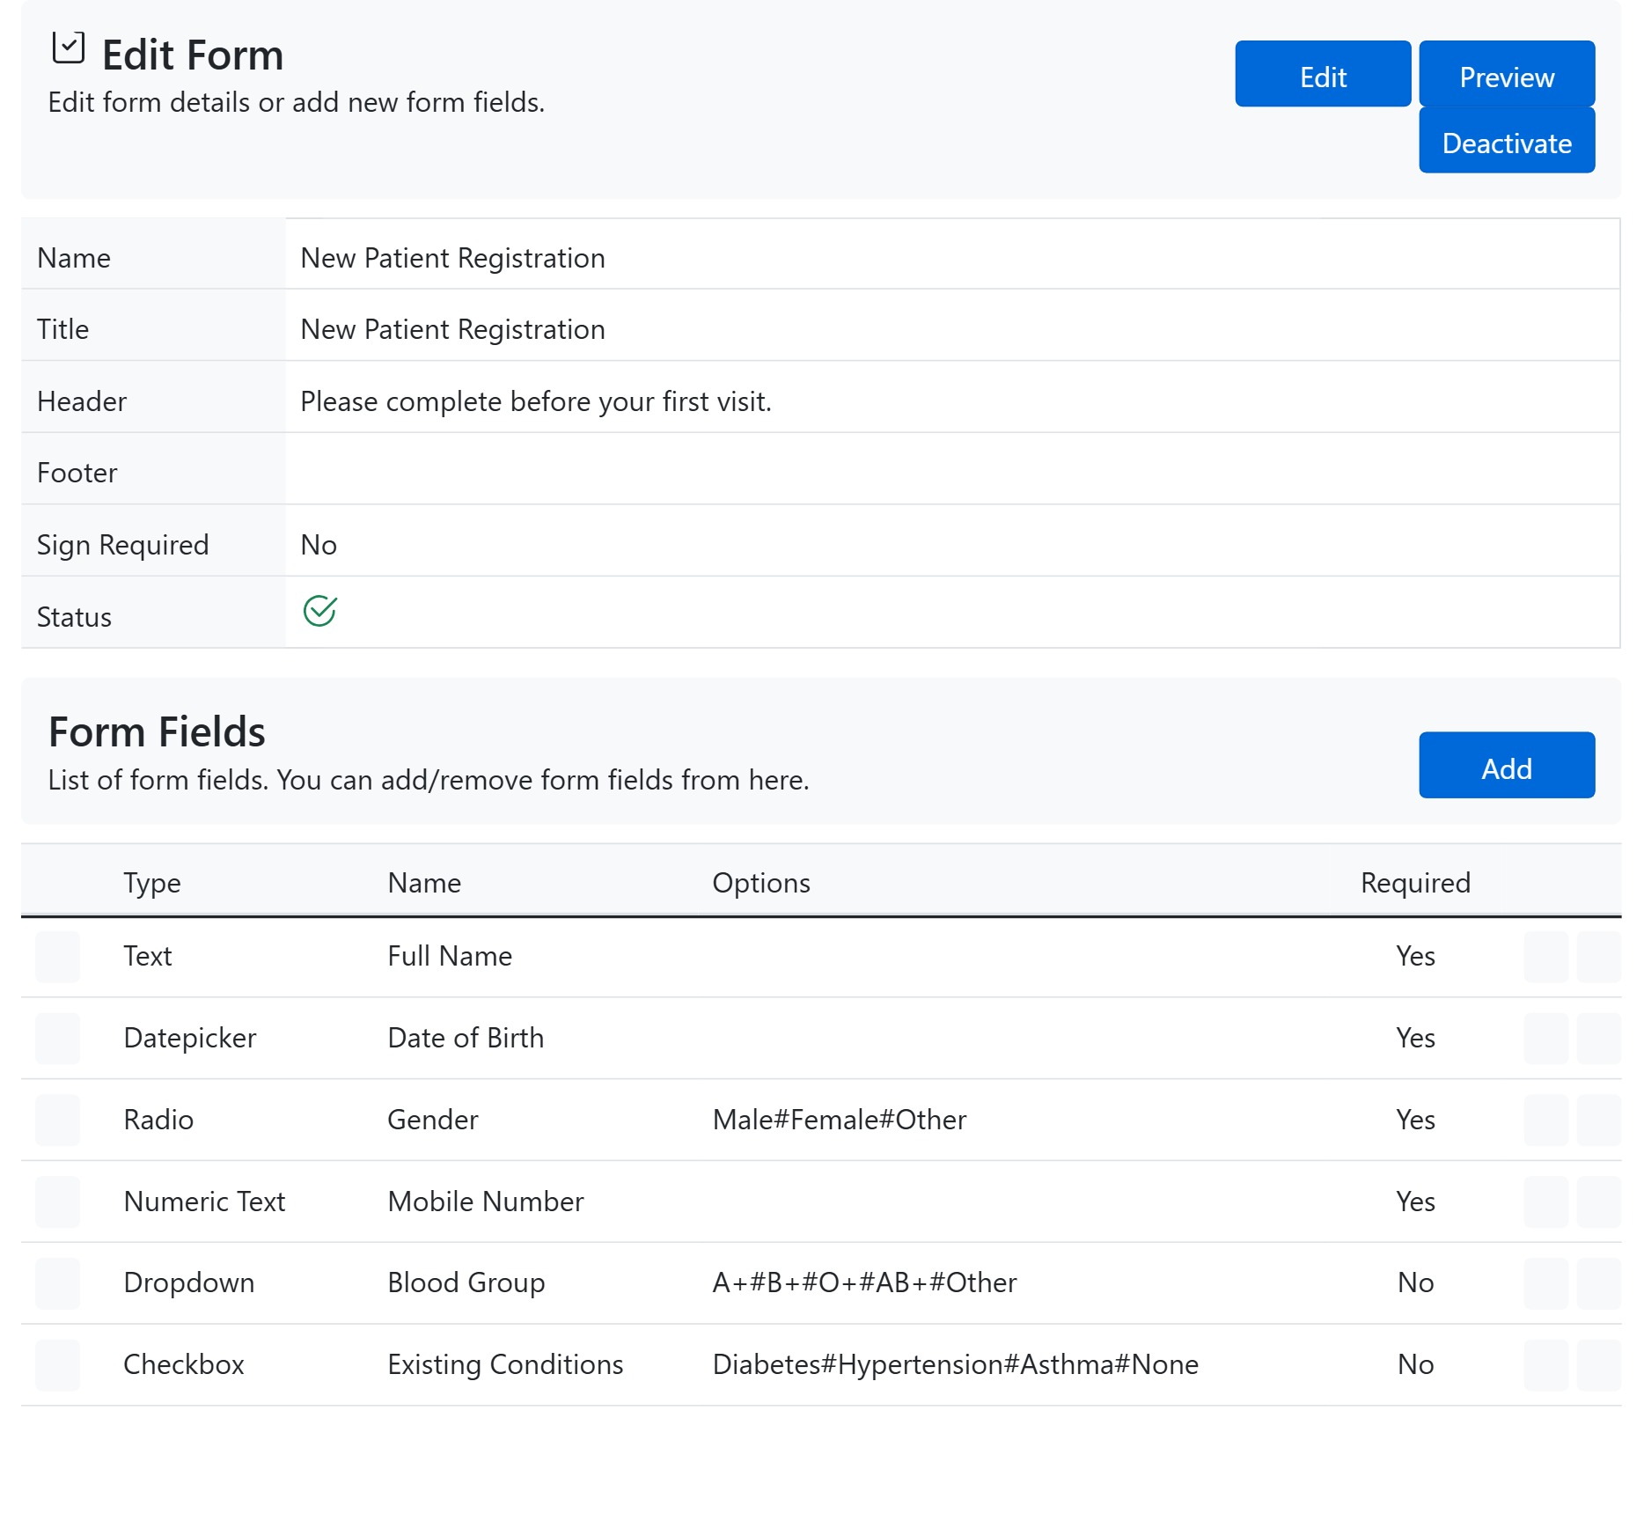
Task: Click the Status label
Action: 74,617
